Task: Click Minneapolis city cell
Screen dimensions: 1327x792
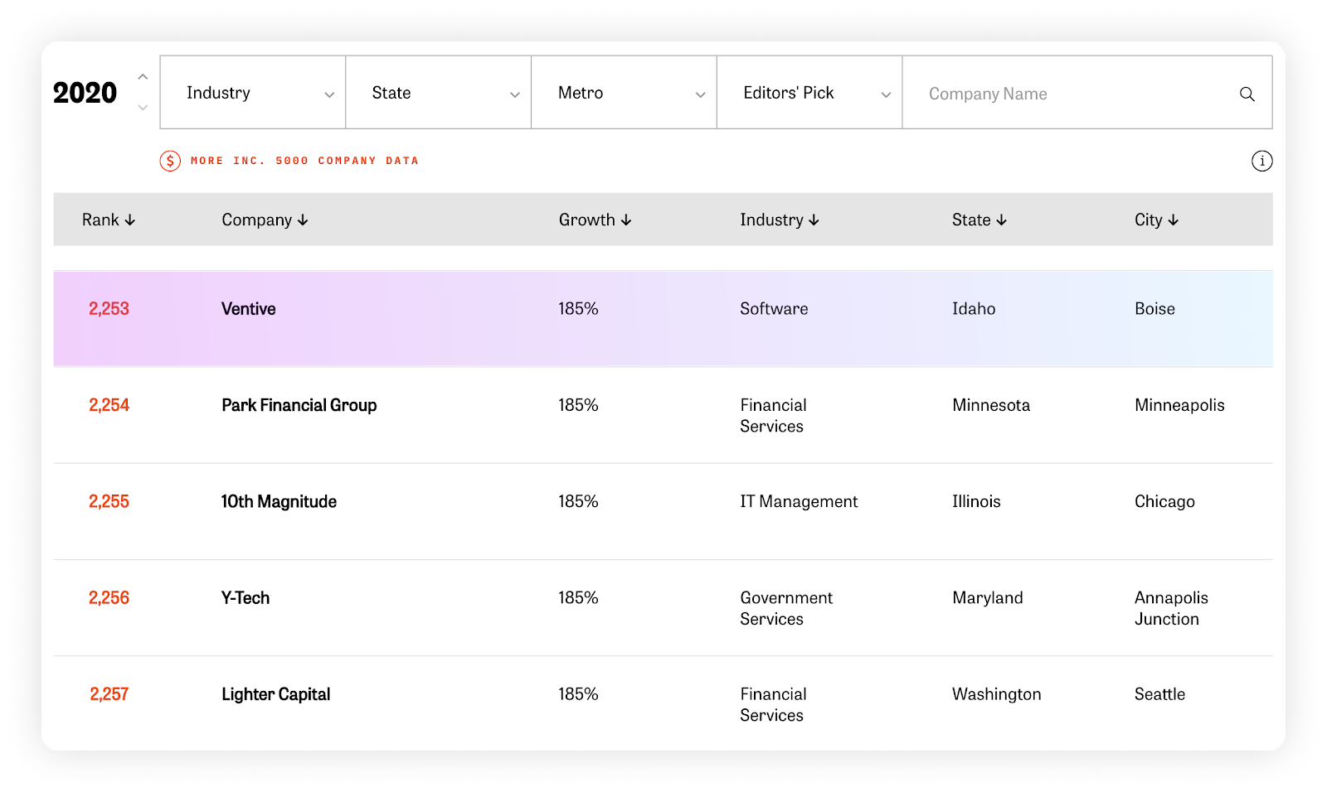Action: pyautogui.click(x=1179, y=405)
